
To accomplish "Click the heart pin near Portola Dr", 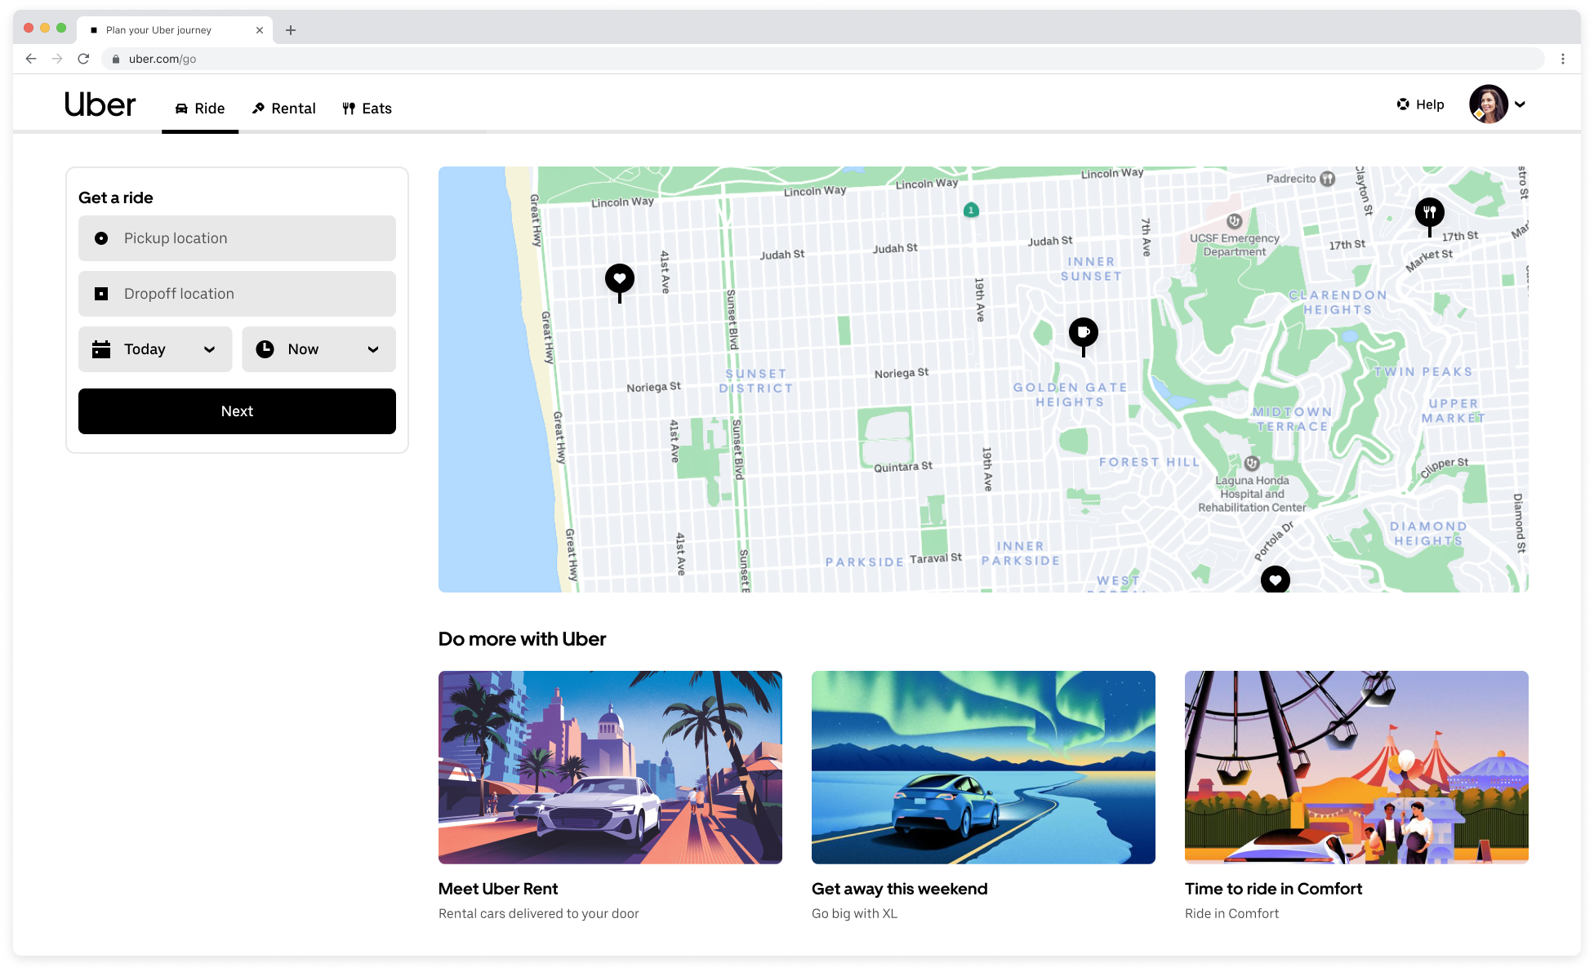I will pyautogui.click(x=1276, y=579).
